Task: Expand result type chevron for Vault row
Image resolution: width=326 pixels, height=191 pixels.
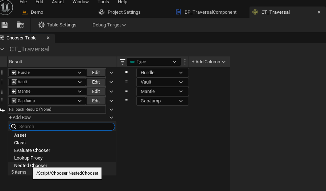Action: pos(111,82)
